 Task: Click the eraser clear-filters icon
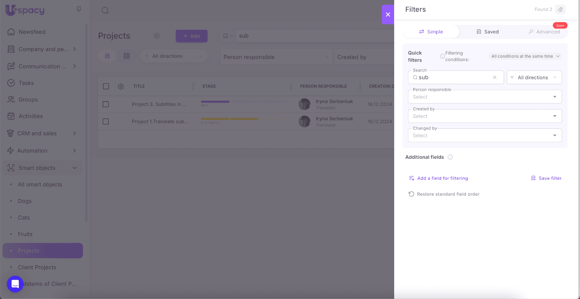click(x=560, y=9)
